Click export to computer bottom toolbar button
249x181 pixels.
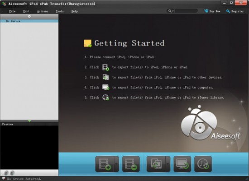182,164
